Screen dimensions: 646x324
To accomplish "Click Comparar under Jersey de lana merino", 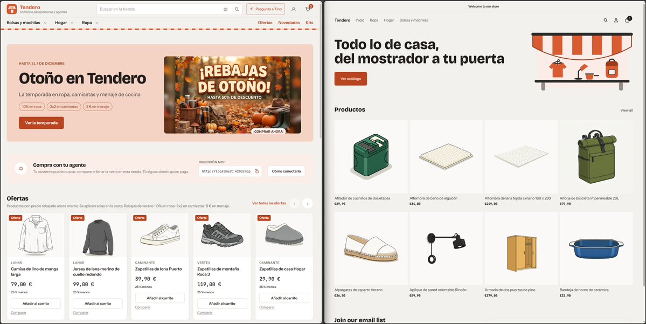I will pyautogui.click(x=81, y=313).
